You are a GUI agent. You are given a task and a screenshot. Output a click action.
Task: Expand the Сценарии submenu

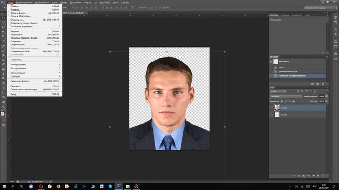(x=34, y=76)
